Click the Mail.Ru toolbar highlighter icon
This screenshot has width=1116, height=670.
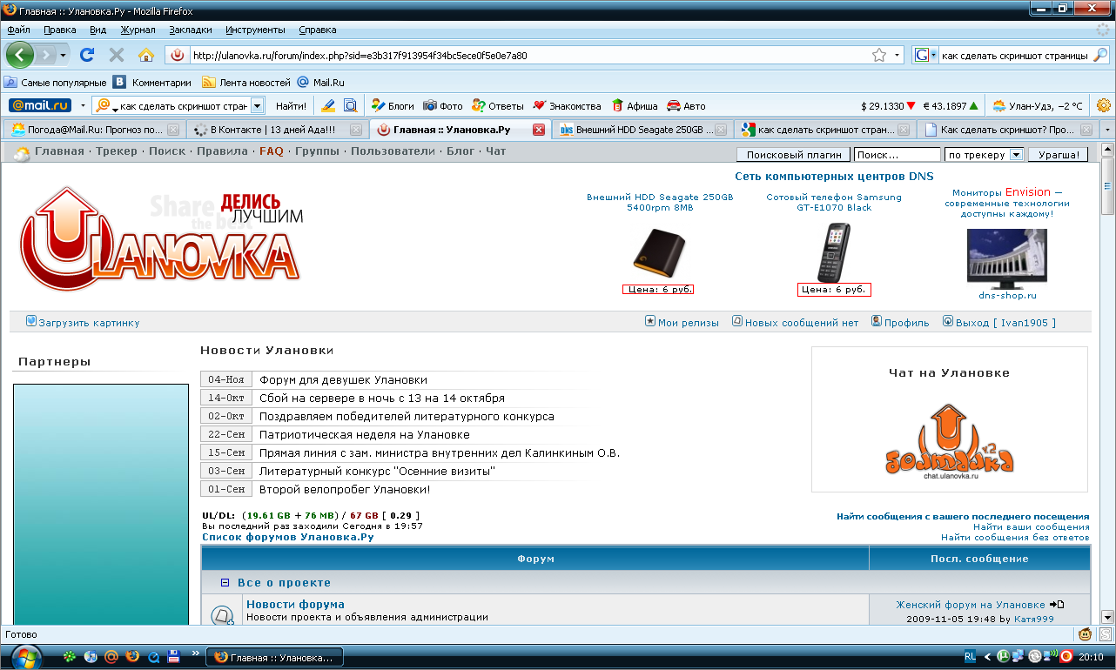(x=328, y=105)
